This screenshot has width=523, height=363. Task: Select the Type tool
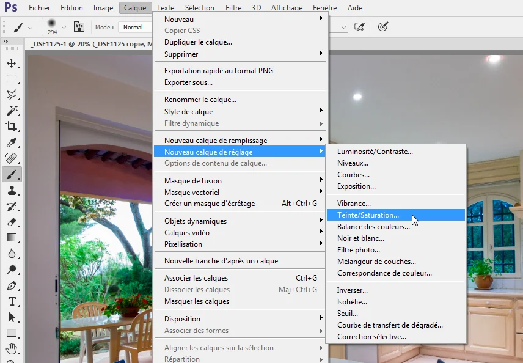(12, 302)
